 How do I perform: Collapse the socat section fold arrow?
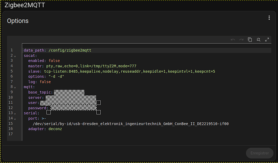15,56
